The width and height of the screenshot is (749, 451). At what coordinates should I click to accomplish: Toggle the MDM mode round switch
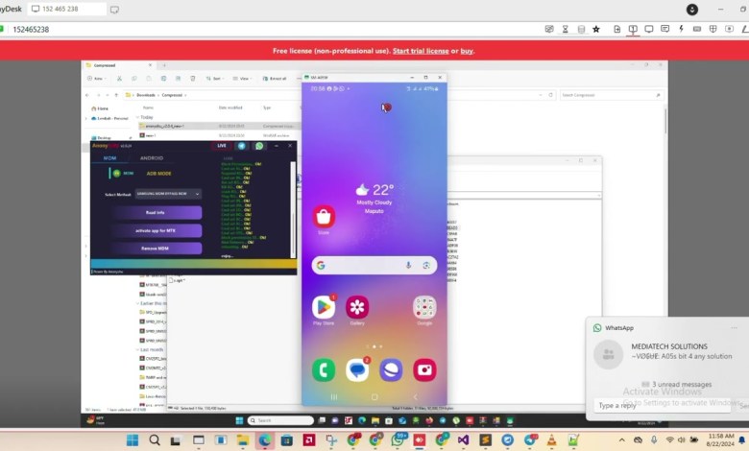pos(115,173)
